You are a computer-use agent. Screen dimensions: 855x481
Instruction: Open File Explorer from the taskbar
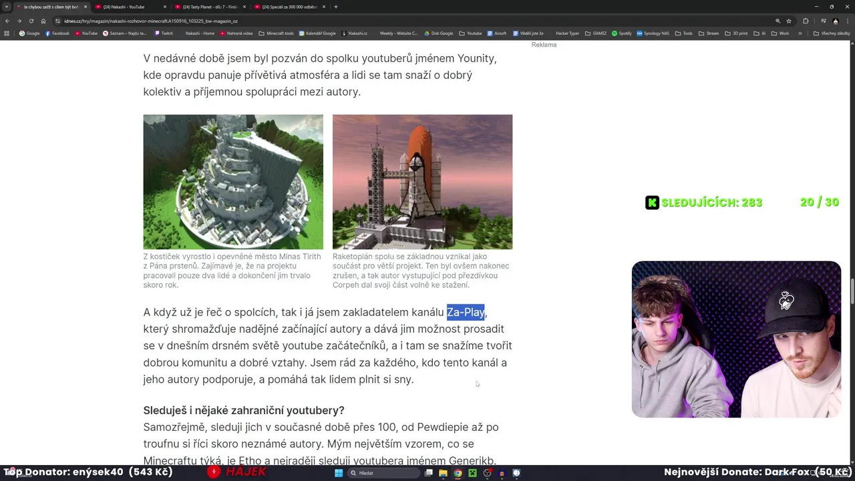point(443,473)
